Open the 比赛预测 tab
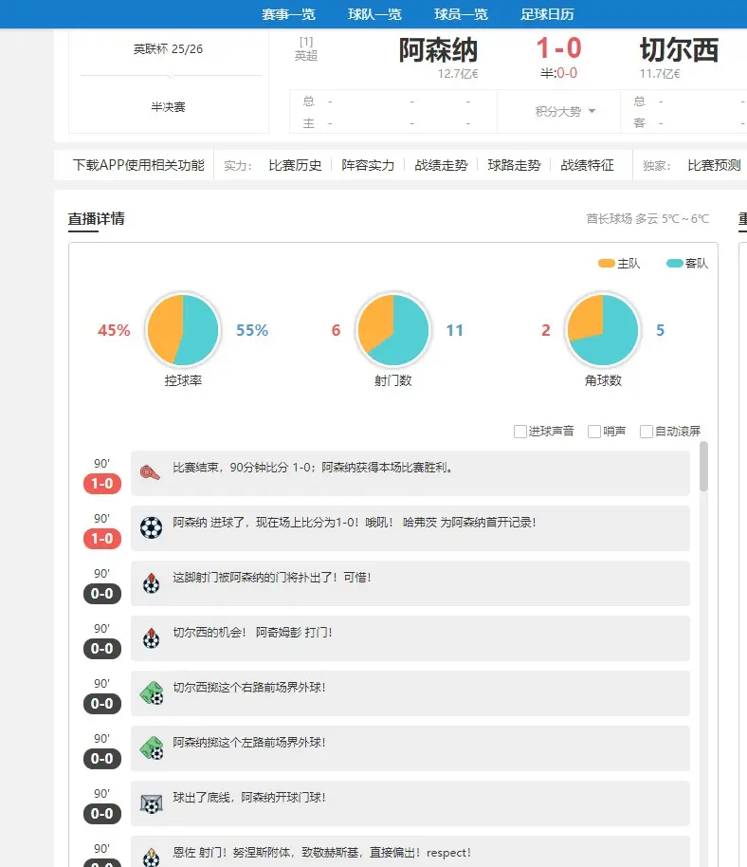The height and width of the screenshot is (867, 747). point(714,165)
